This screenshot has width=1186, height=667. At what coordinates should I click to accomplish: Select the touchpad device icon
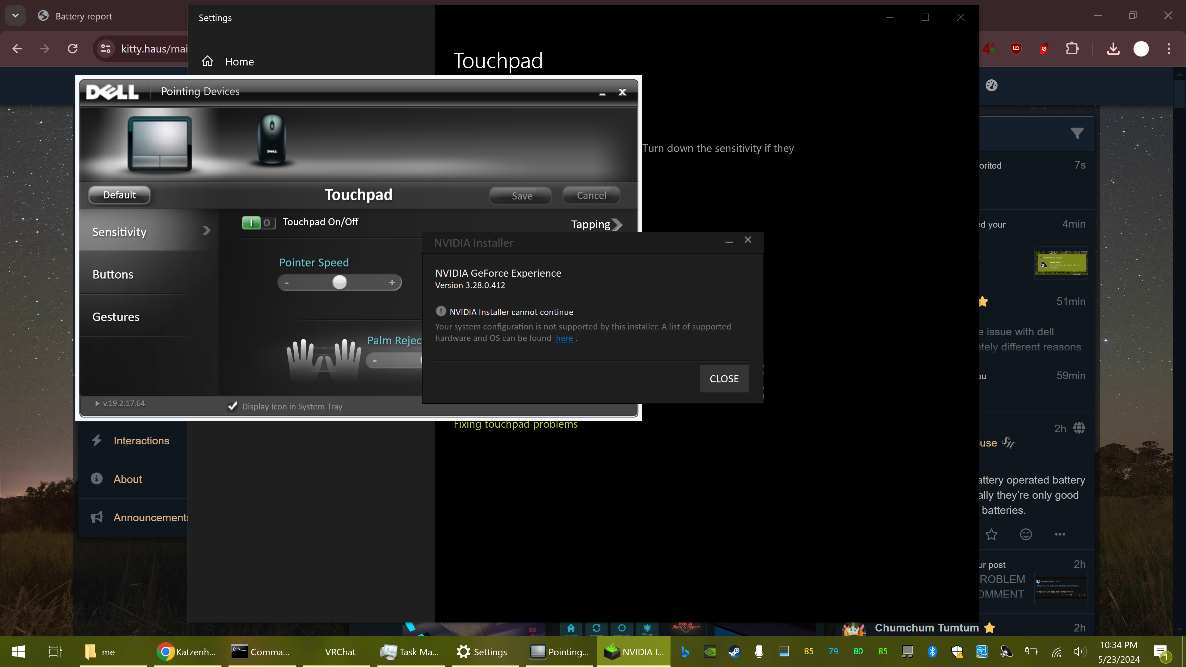pyautogui.click(x=160, y=144)
